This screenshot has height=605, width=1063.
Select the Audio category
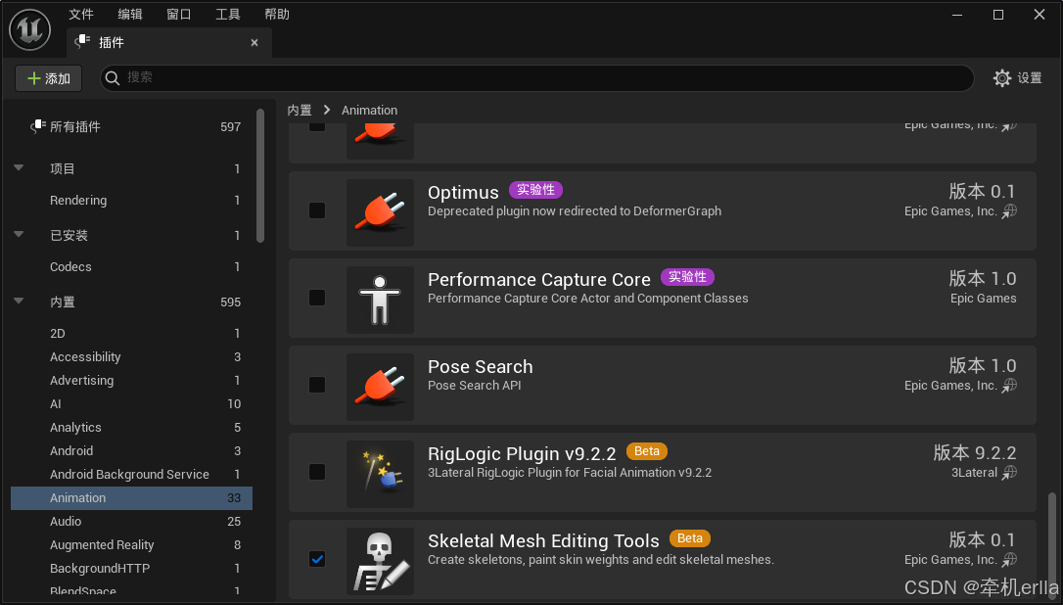pyautogui.click(x=131, y=522)
